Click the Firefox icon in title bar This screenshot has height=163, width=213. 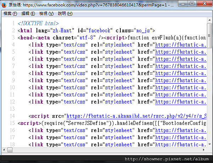[4, 5]
